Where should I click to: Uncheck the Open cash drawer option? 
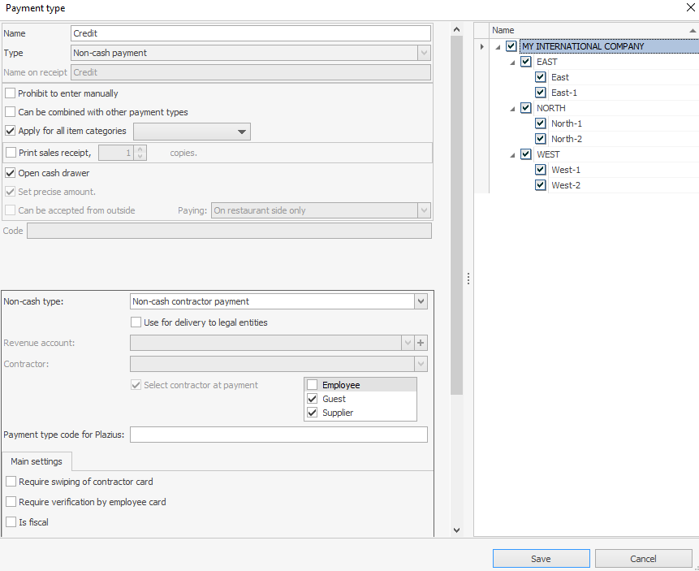11,173
